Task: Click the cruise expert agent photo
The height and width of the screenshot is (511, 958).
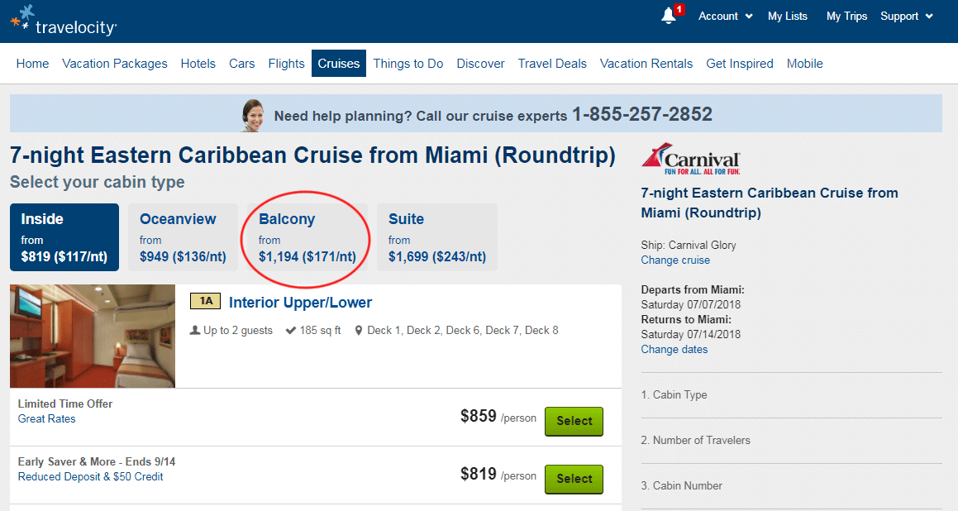Action: point(254,115)
